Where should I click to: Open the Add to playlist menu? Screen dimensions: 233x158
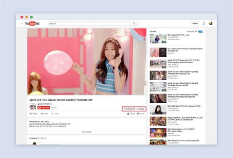pos(34,114)
